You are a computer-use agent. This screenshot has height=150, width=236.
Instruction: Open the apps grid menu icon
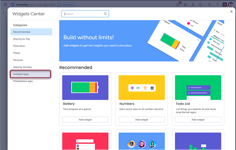pos(5,5)
